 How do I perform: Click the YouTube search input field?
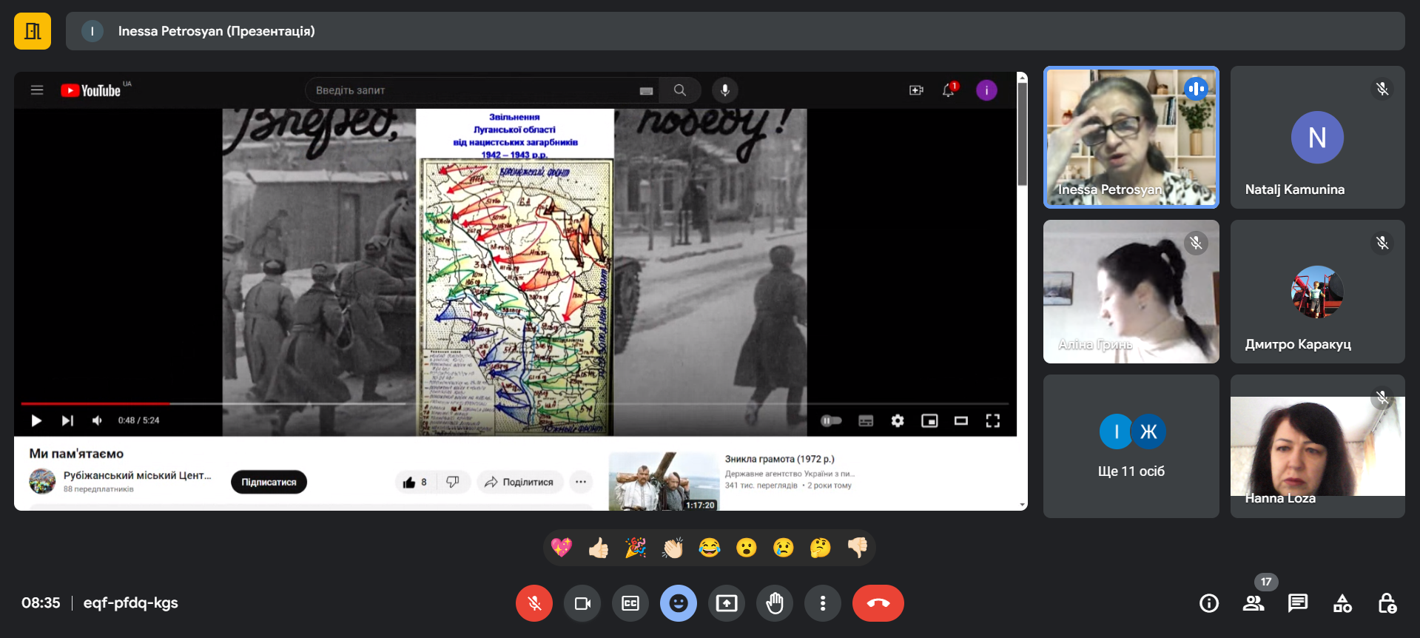[474, 90]
